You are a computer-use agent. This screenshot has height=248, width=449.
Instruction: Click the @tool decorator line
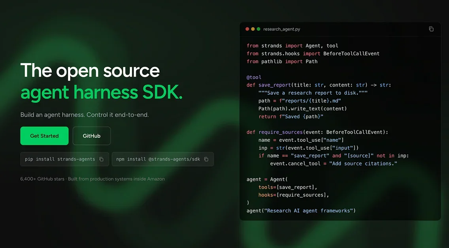[254, 77]
